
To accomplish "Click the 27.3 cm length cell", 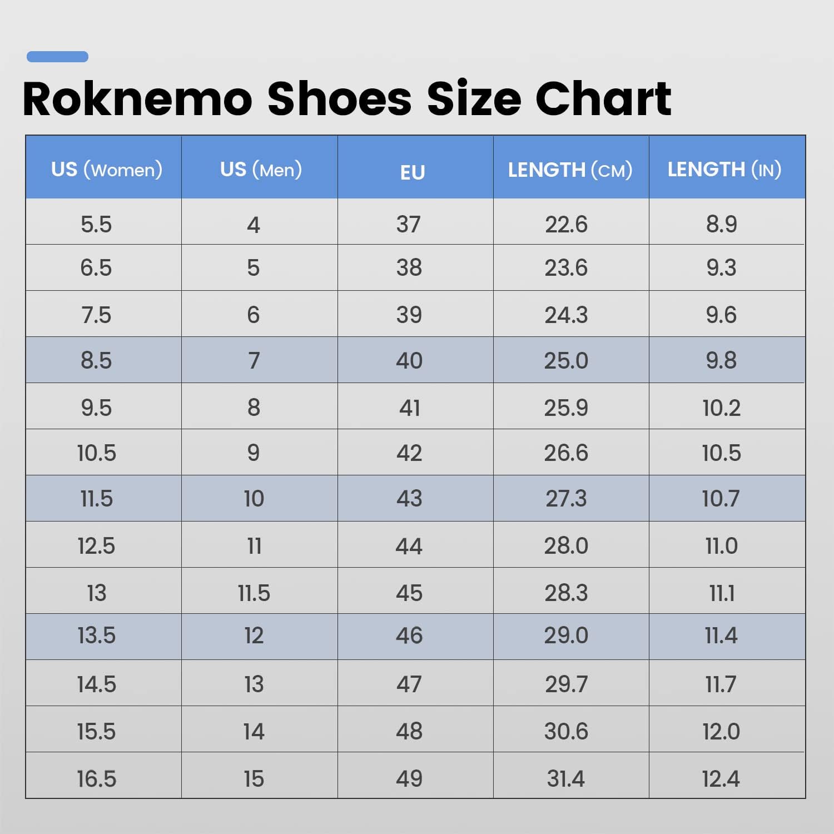I will [566, 498].
